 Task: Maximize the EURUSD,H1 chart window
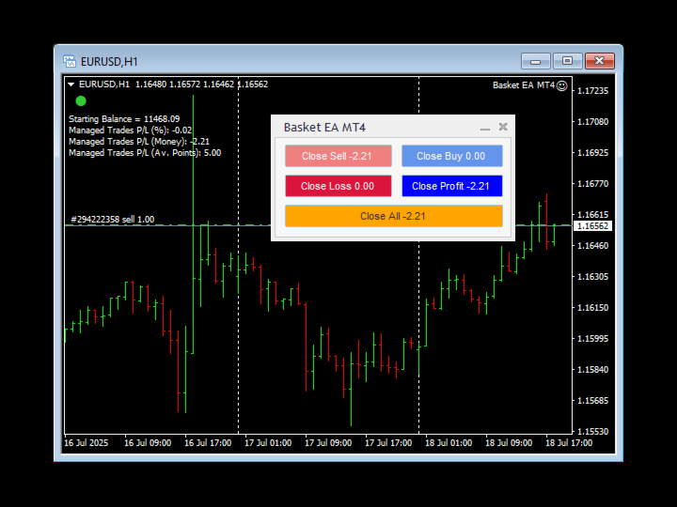tap(567, 61)
